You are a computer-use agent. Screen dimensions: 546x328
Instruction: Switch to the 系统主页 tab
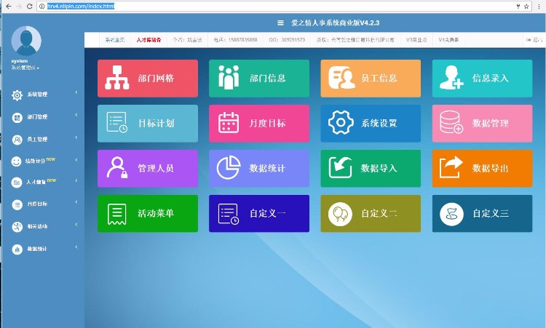tap(114, 39)
